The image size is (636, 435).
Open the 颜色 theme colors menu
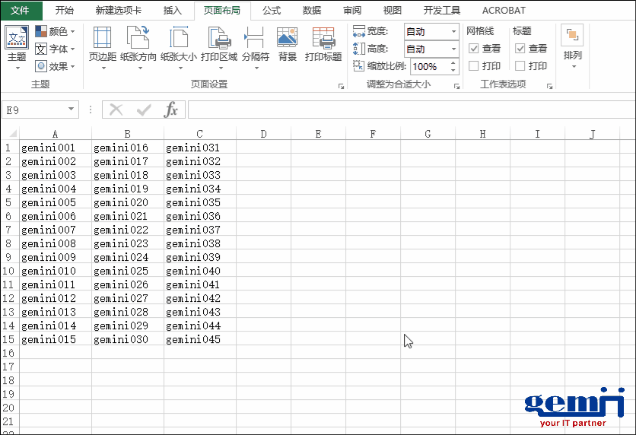pos(55,31)
